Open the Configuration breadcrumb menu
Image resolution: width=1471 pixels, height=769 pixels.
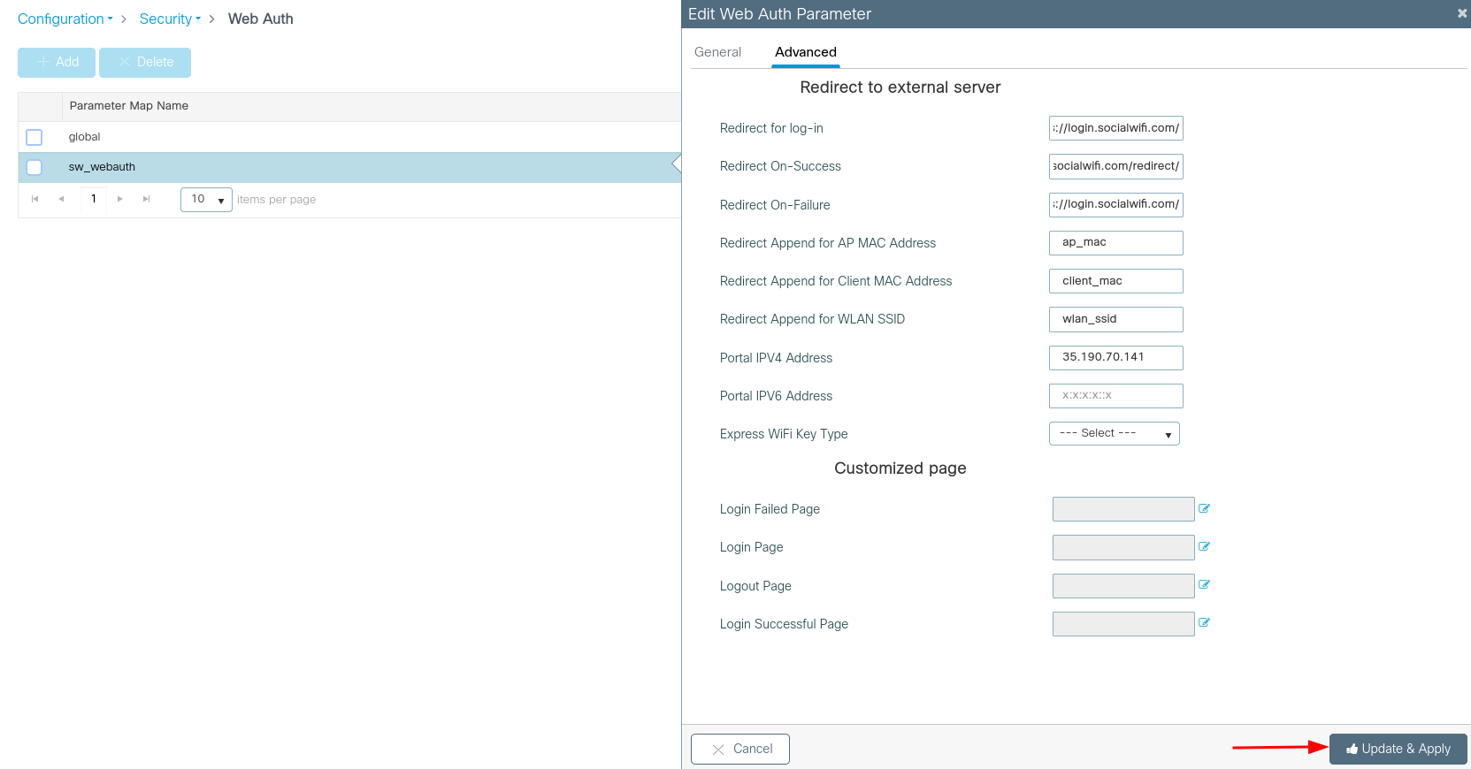click(65, 19)
